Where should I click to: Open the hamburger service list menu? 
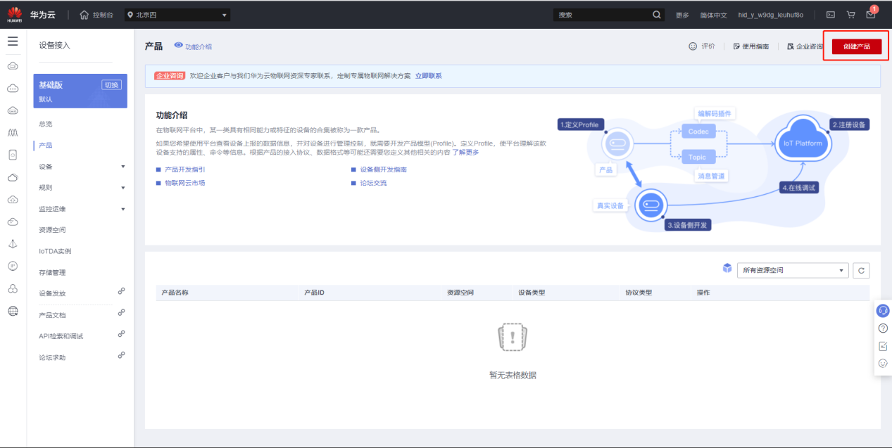13,41
